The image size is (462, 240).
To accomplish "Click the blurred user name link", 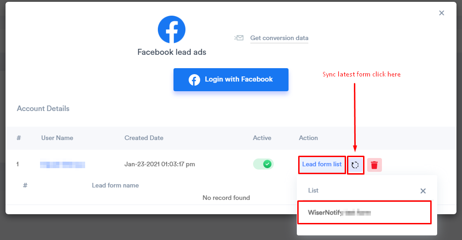I will [x=63, y=164].
